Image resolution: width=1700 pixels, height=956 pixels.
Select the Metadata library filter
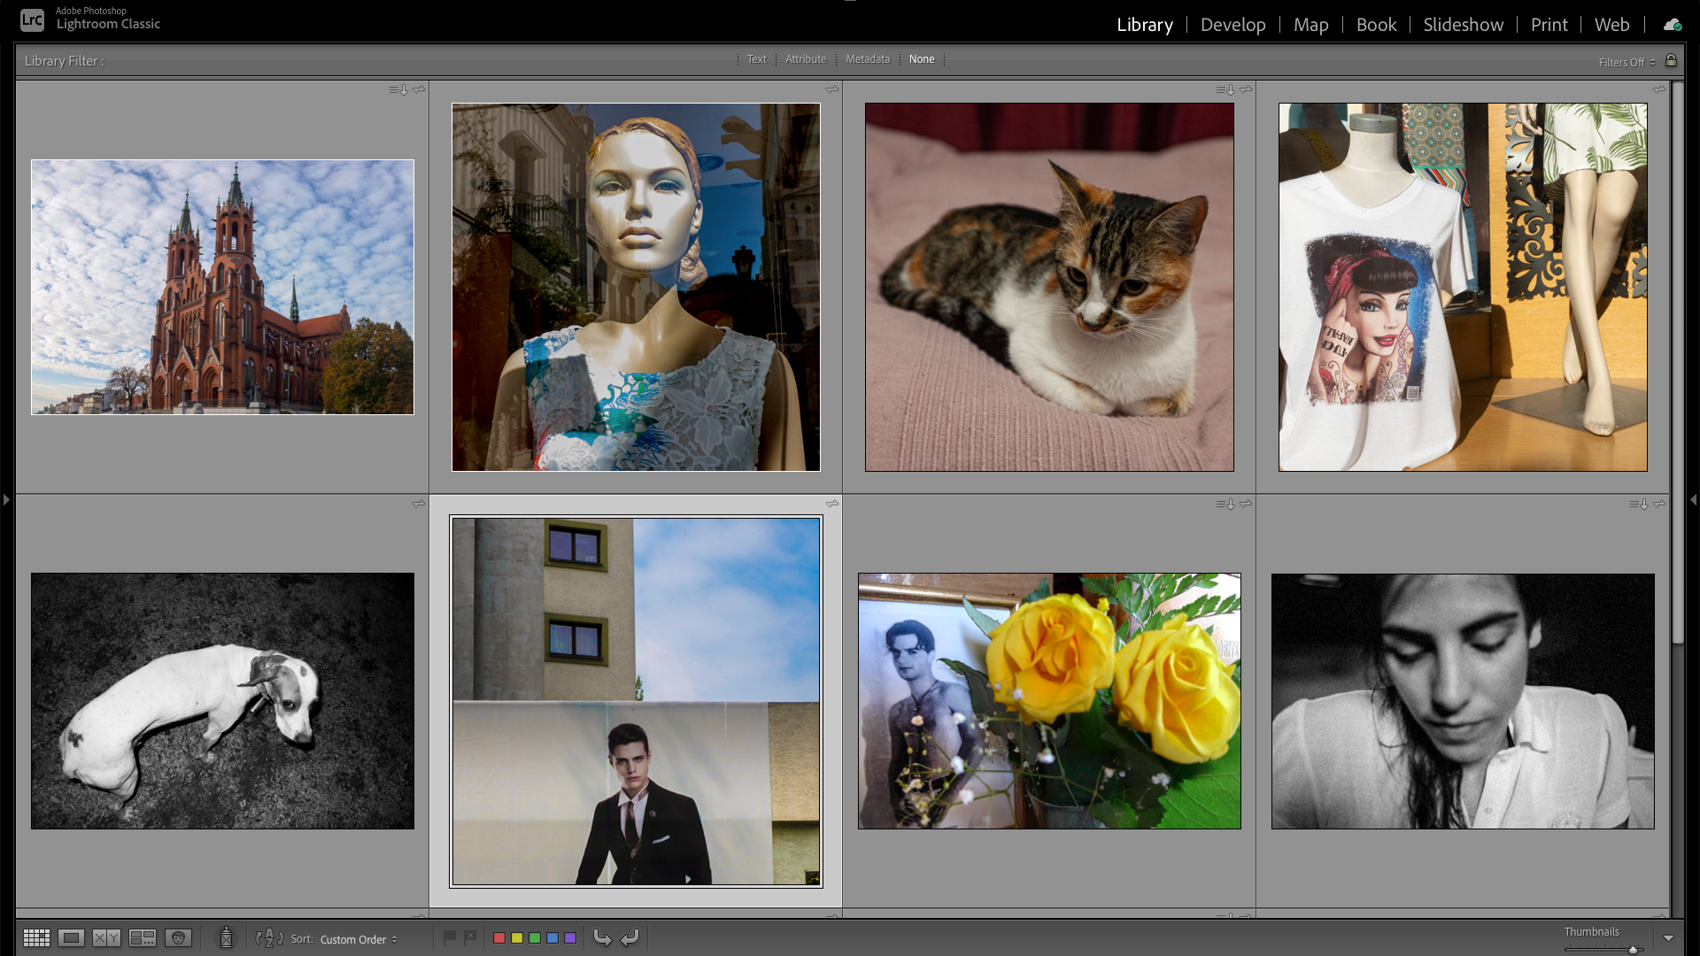point(867,59)
